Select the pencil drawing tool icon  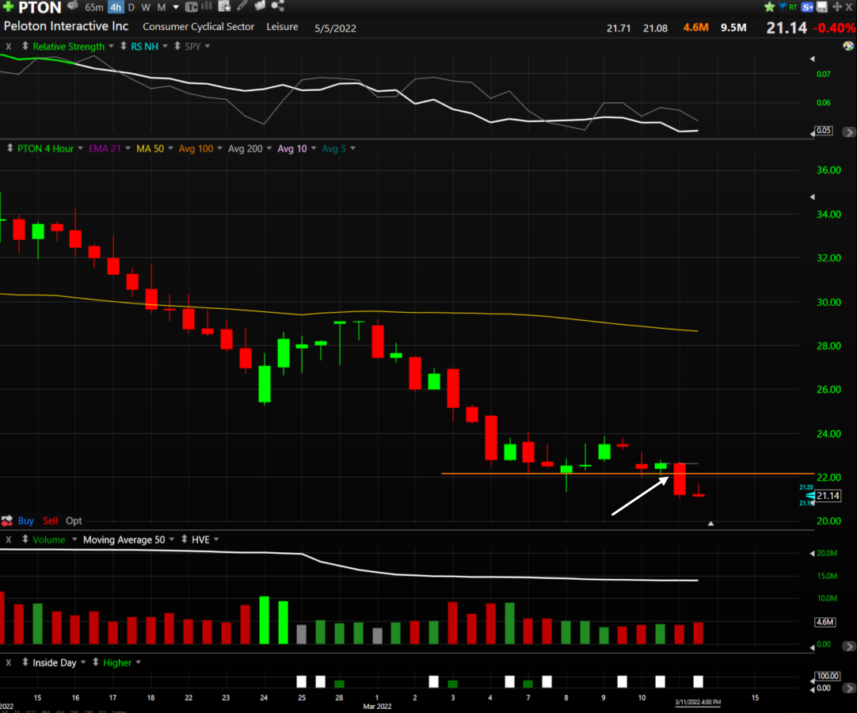(242, 6)
